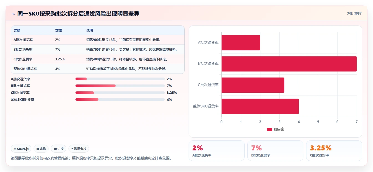Click the A批次退货率 chart axis label

tap(208, 43)
